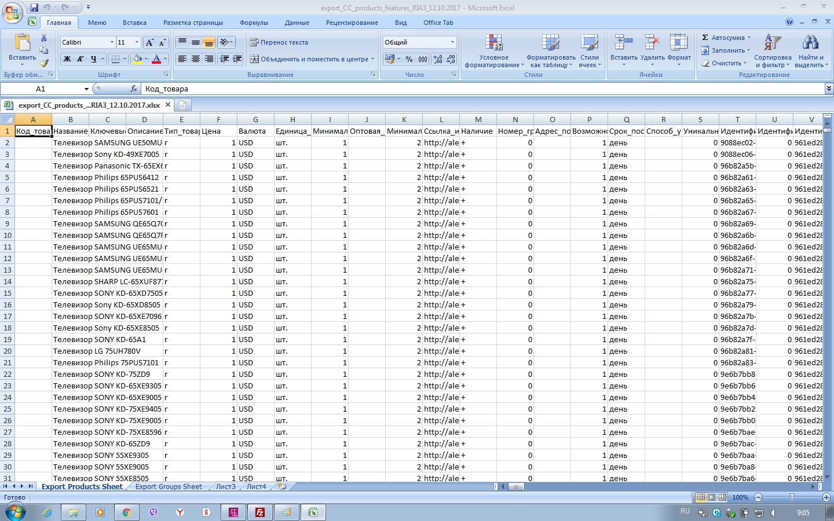Switch to Page Layout view in status bar
Screen dimensions: 834x521
(711, 497)
